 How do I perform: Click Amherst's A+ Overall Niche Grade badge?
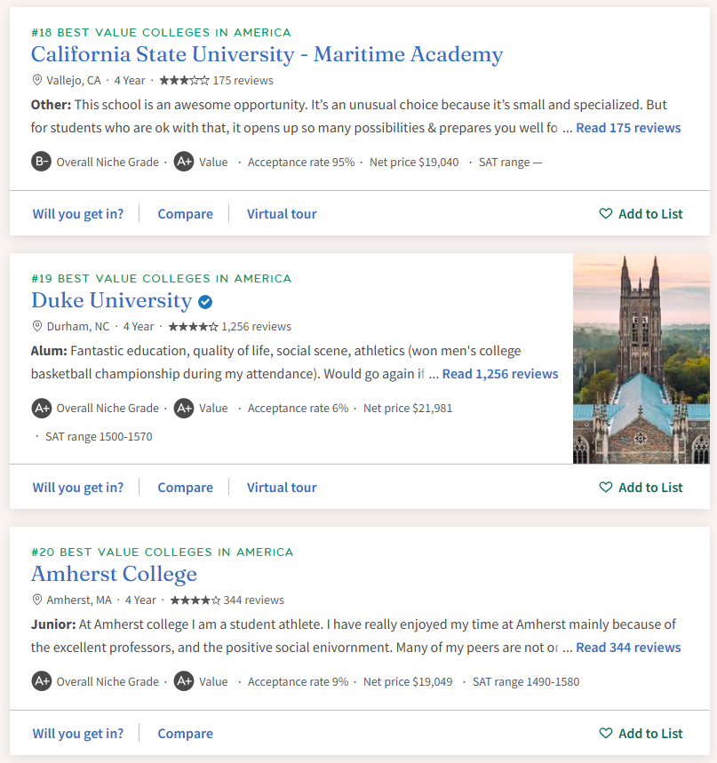41,682
